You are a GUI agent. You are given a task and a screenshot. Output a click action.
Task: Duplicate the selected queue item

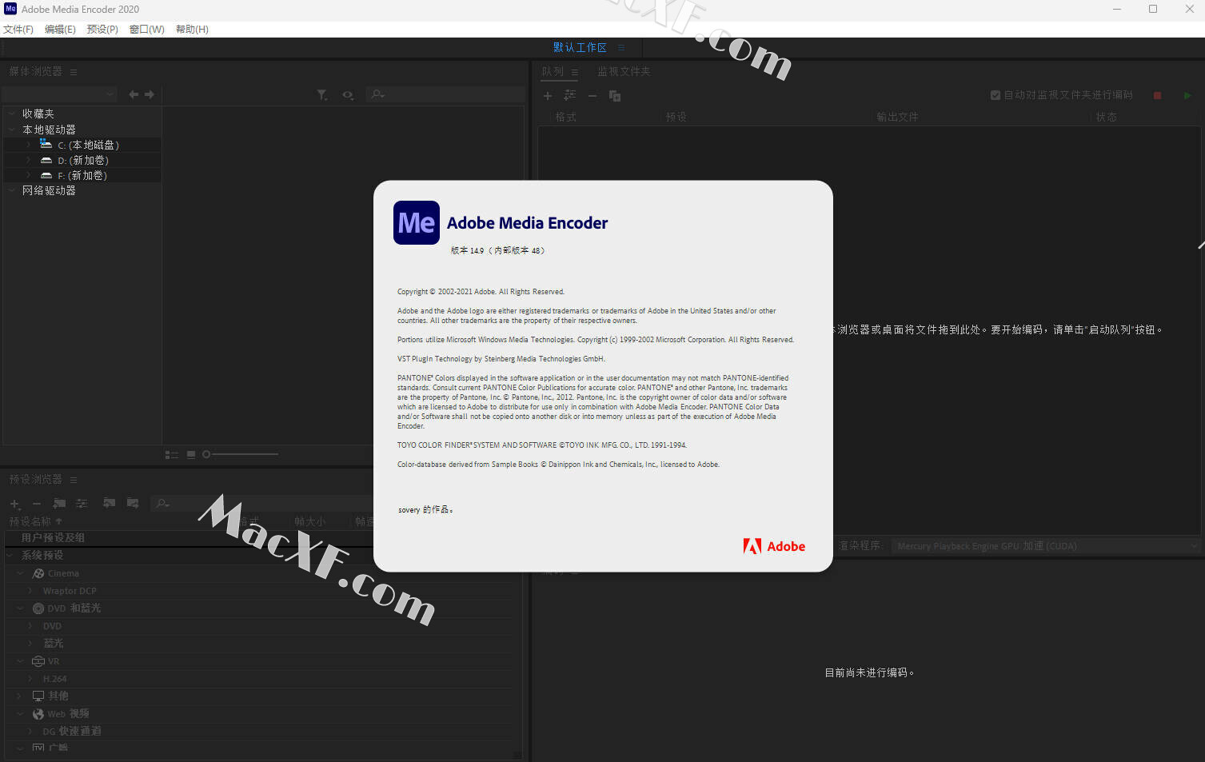pos(615,96)
